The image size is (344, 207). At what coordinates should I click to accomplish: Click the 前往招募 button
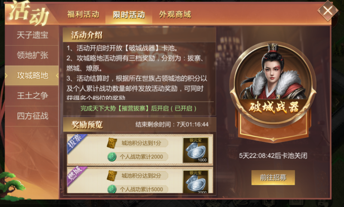[273, 177]
